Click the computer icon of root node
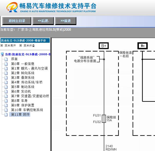155x151 pixels. coord(2,54)
